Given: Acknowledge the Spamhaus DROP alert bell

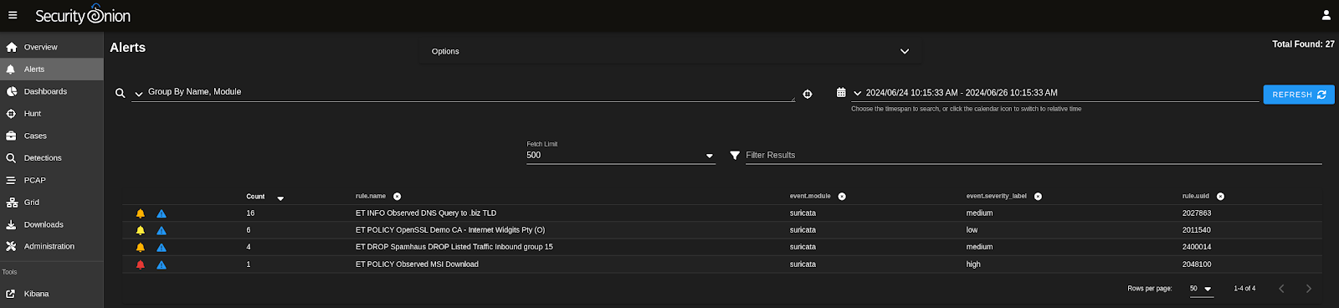Looking at the screenshot, I should tap(141, 248).
